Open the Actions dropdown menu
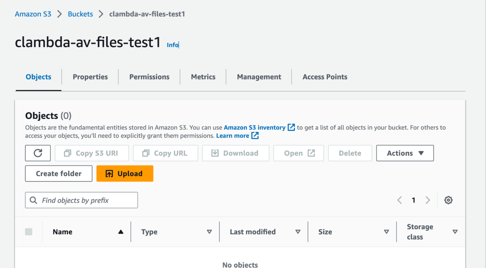 [x=405, y=153]
